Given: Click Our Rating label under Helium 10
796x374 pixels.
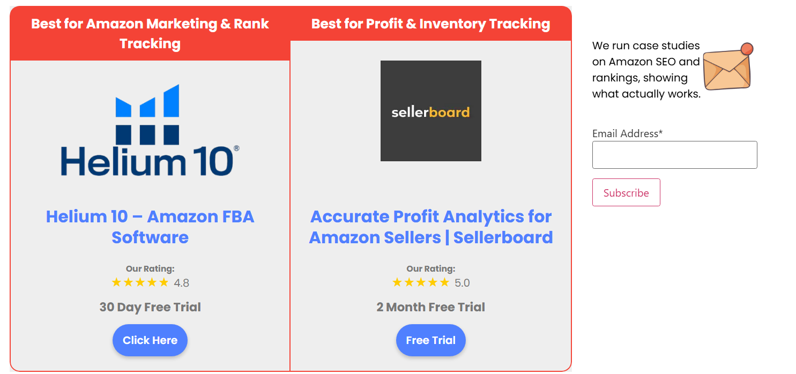Looking at the screenshot, I should click(150, 269).
